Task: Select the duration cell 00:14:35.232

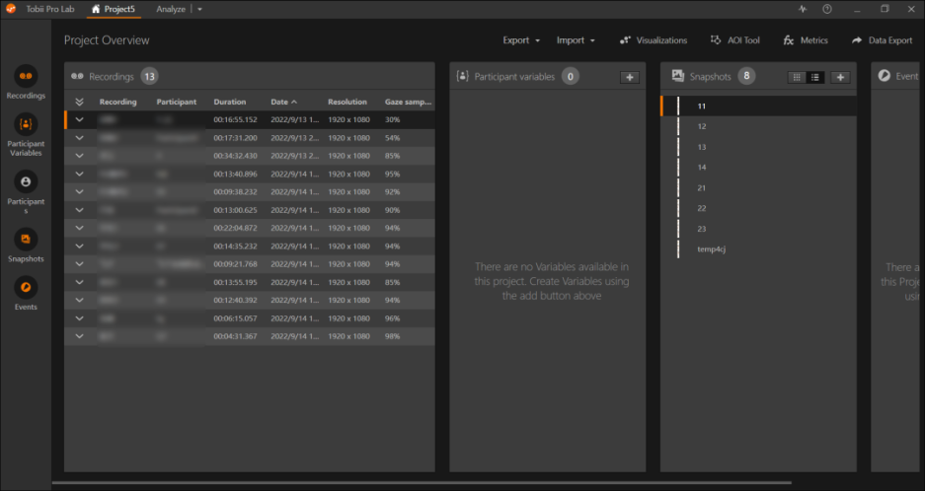Action: [x=235, y=245]
